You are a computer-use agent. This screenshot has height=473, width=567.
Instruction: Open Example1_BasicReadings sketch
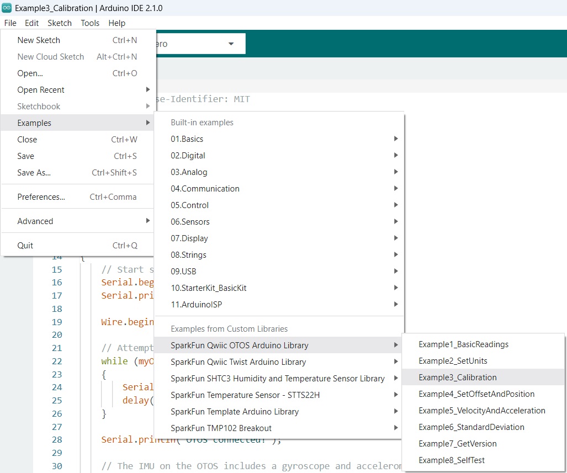point(463,344)
